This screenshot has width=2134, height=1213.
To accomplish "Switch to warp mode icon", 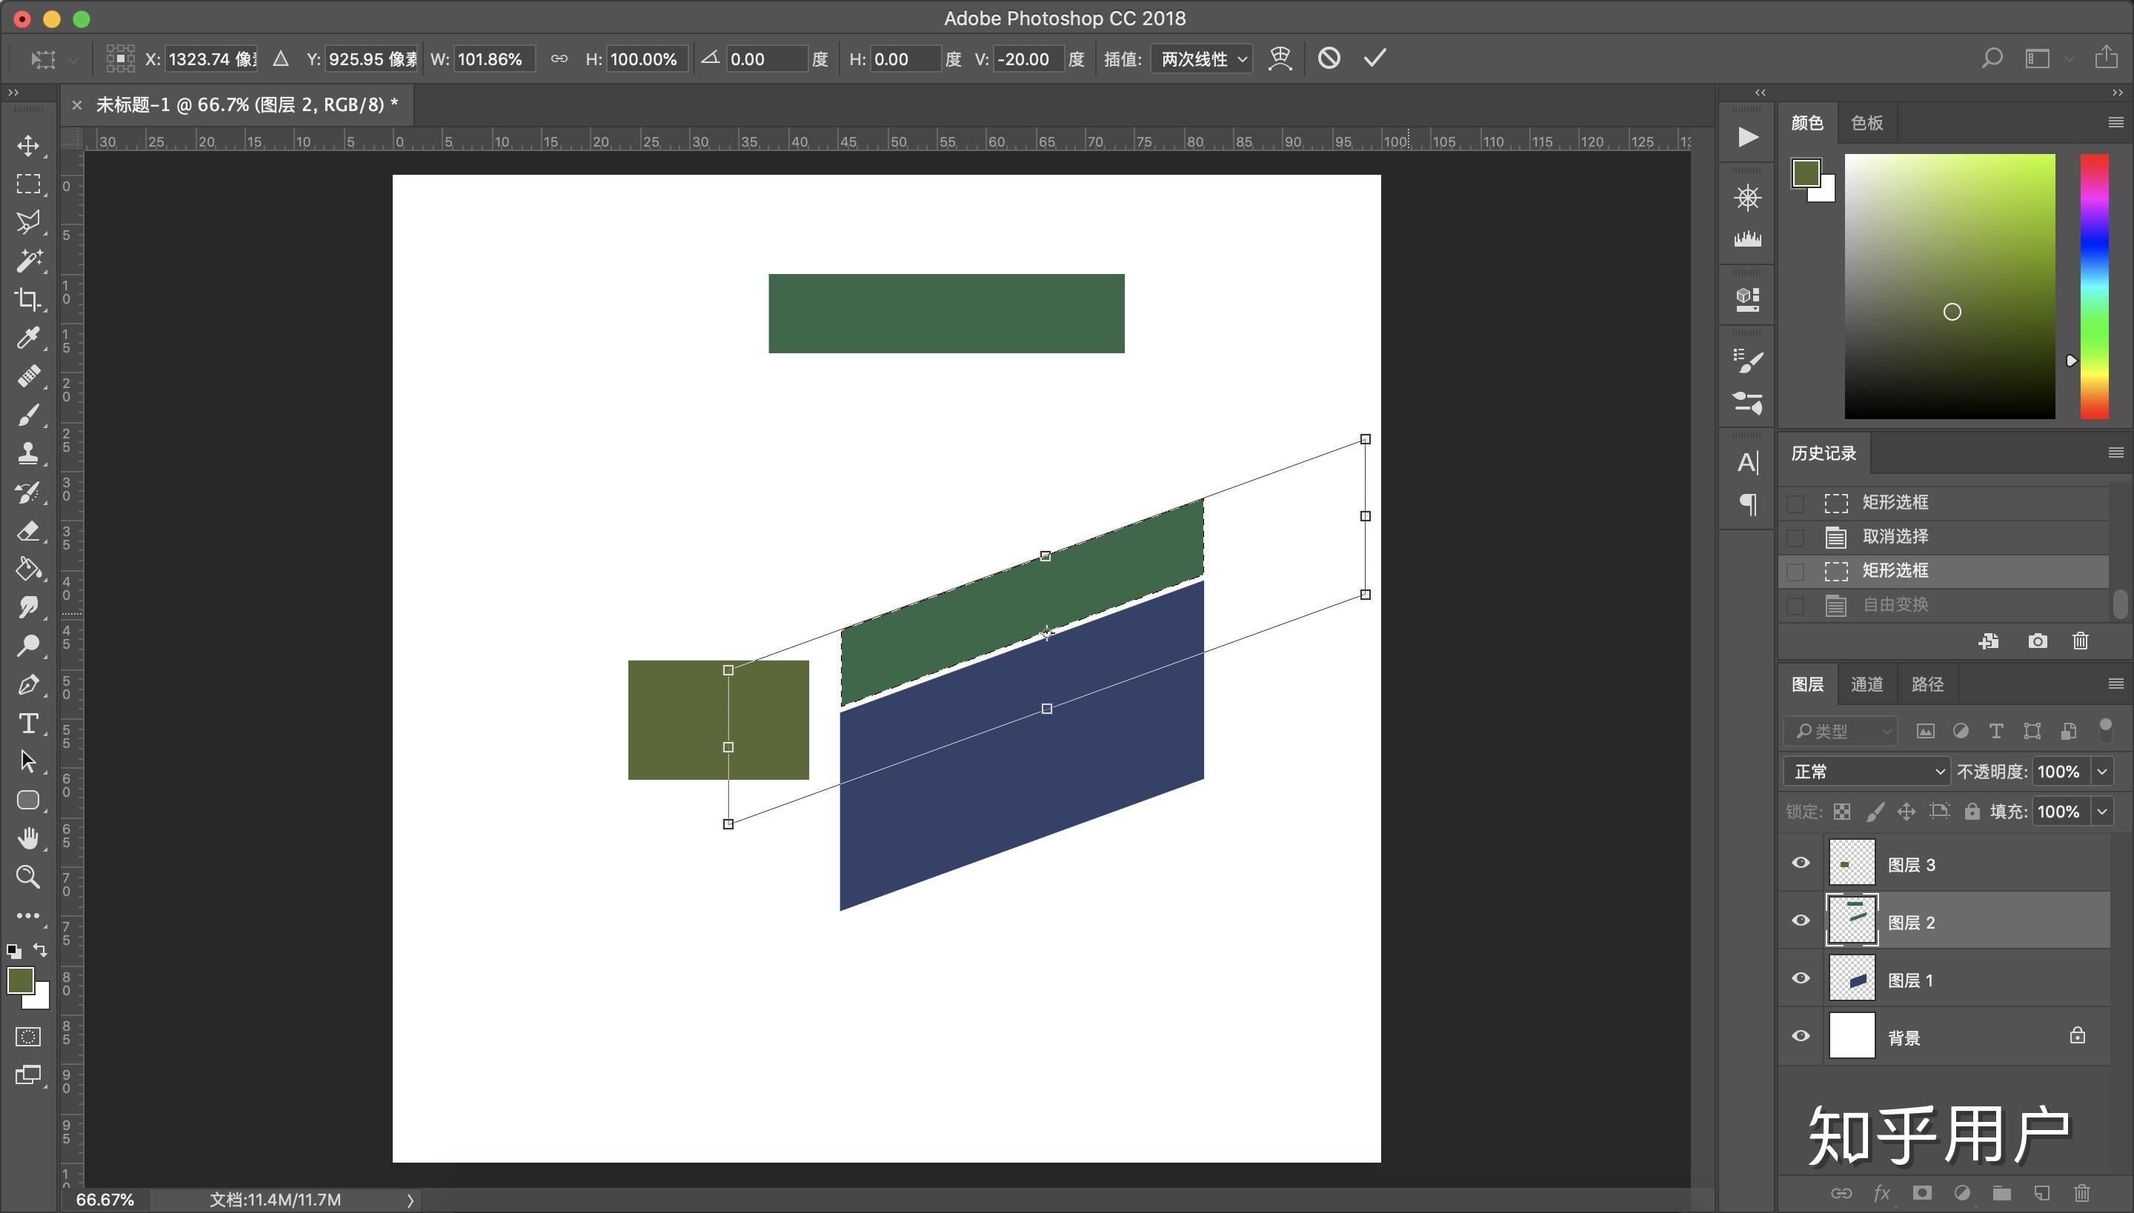I will pyautogui.click(x=1280, y=59).
